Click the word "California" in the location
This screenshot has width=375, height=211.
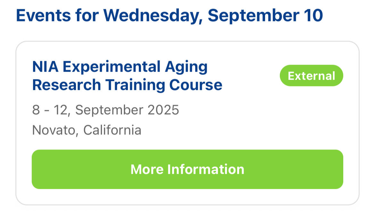coord(112,130)
